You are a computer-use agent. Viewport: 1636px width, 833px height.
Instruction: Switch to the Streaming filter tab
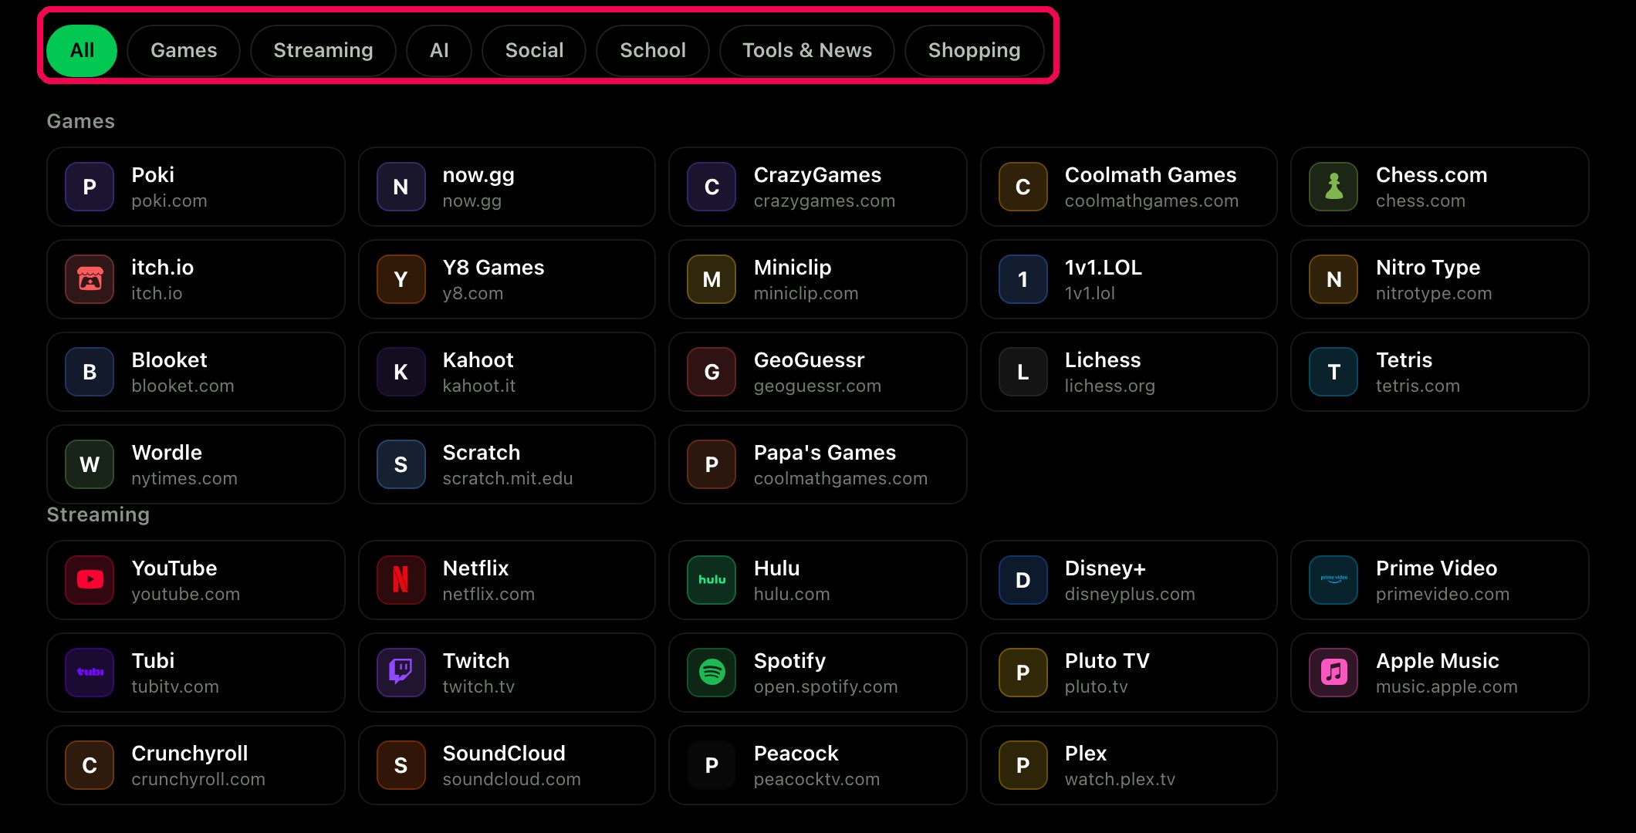pos(323,51)
